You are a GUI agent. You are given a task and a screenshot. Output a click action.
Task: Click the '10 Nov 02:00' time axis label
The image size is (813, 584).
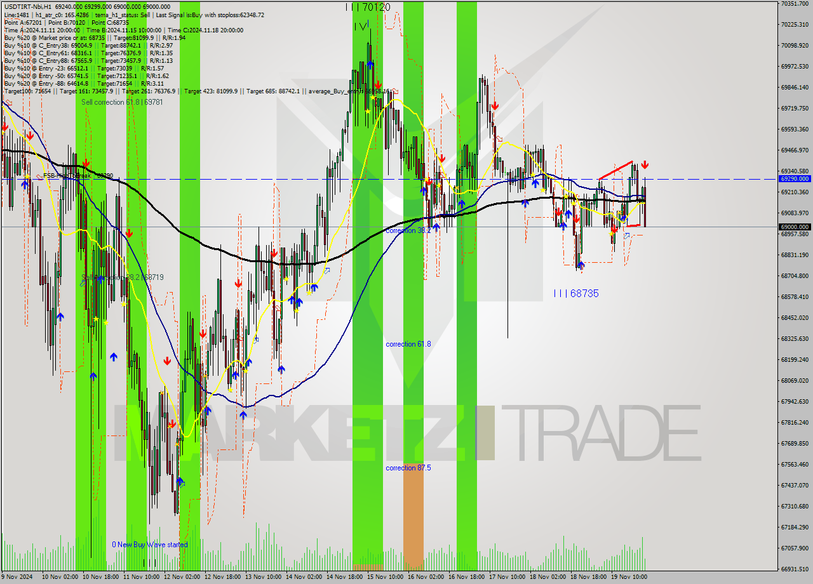point(60,577)
